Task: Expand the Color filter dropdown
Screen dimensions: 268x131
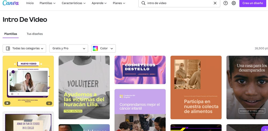Action: pos(111,49)
